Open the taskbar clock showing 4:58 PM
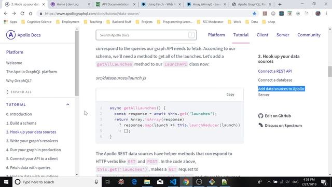This screenshot has width=332, height=187. (x=309, y=182)
